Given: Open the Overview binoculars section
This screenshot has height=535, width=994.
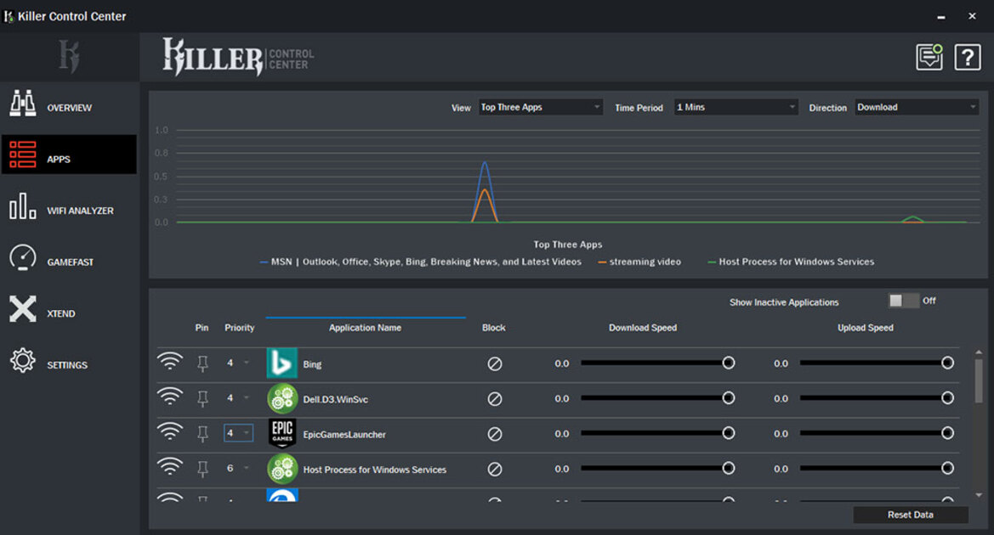Looking at the screenshot, I should (23, 104).
